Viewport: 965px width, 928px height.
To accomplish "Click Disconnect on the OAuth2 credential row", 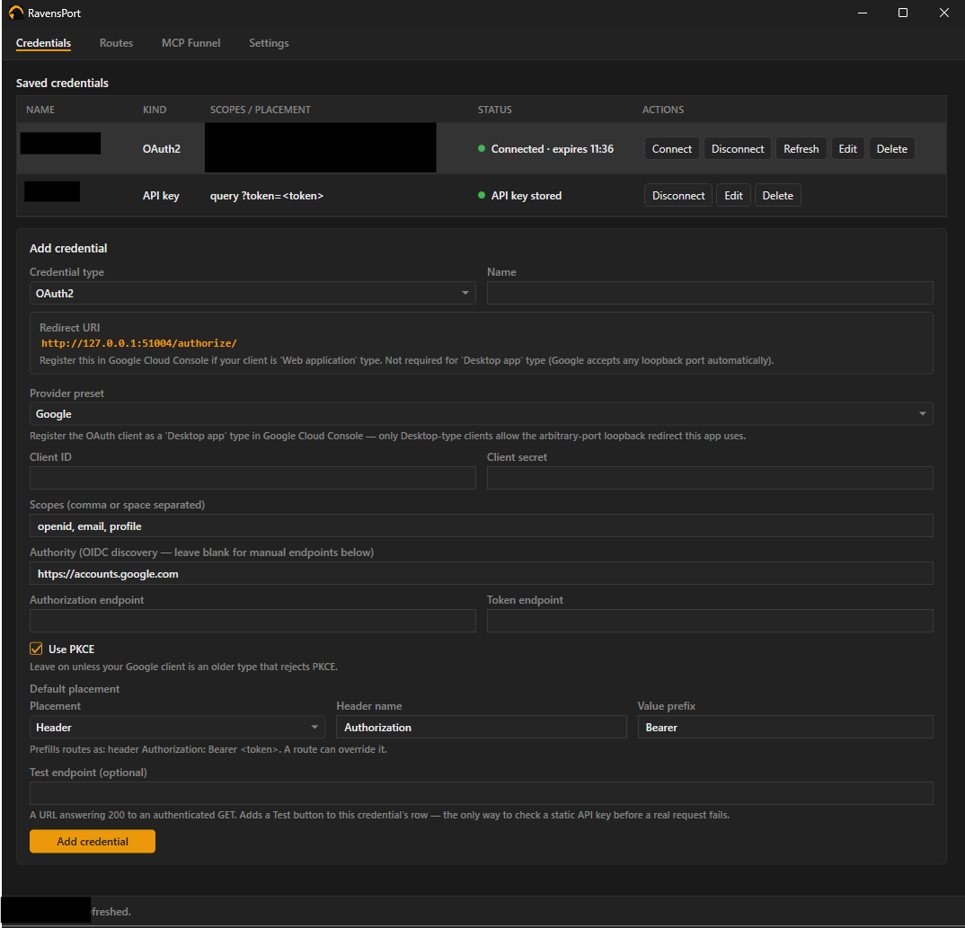I will coord(738,149).
